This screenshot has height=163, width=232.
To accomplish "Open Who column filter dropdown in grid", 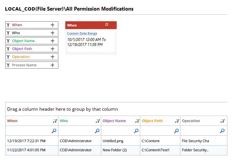I will pos(98,121).
